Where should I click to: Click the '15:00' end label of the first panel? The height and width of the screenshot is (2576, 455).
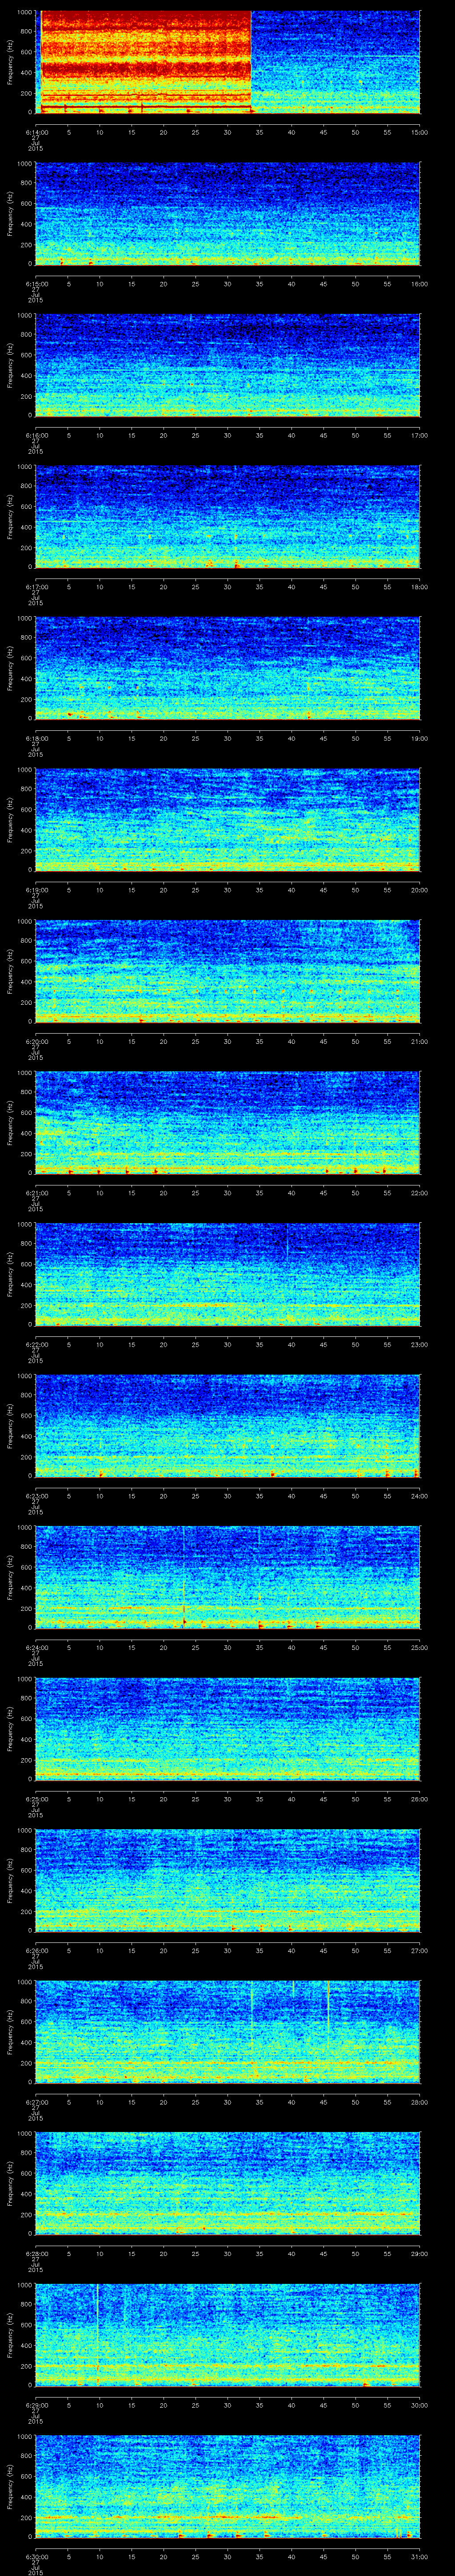(x=419, y=131)
